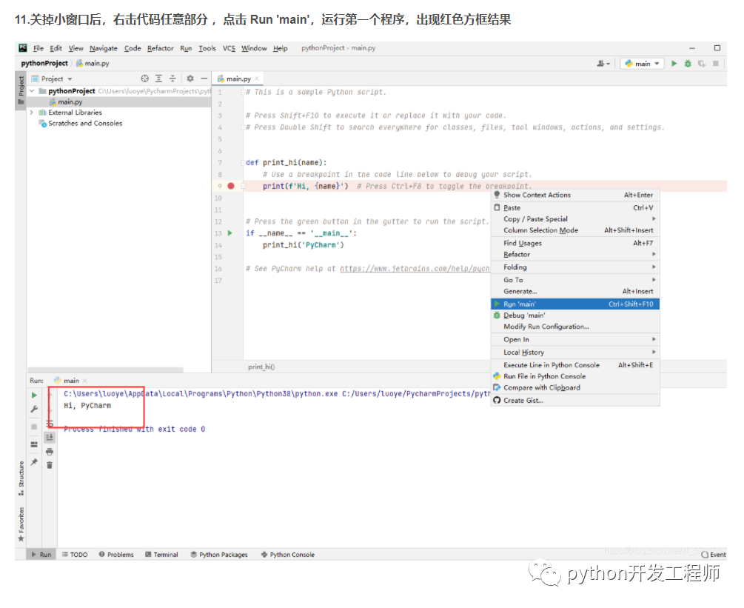Click the green Run button in top toolbar
Screen dimensions: 744x608
[x=674, y=64]
